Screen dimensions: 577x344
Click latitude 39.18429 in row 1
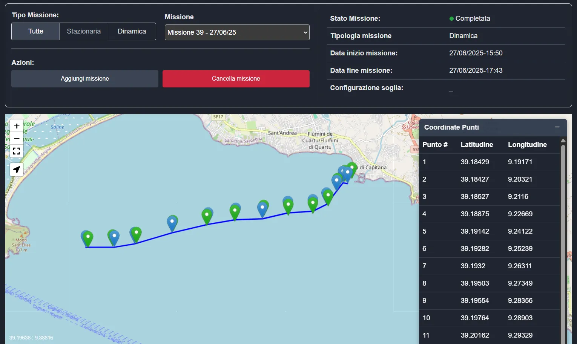pyautogui.click(x=475, y=162)
